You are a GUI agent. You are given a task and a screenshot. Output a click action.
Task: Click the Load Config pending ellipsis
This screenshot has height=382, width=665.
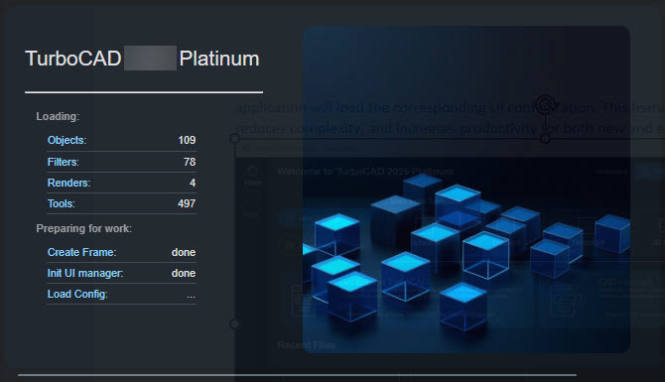click(191, 296)
